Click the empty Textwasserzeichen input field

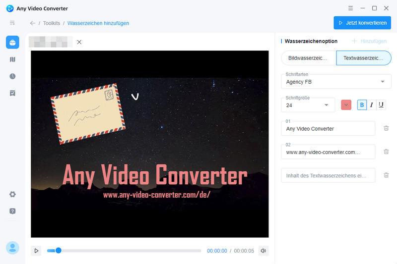tap(328, 175)
